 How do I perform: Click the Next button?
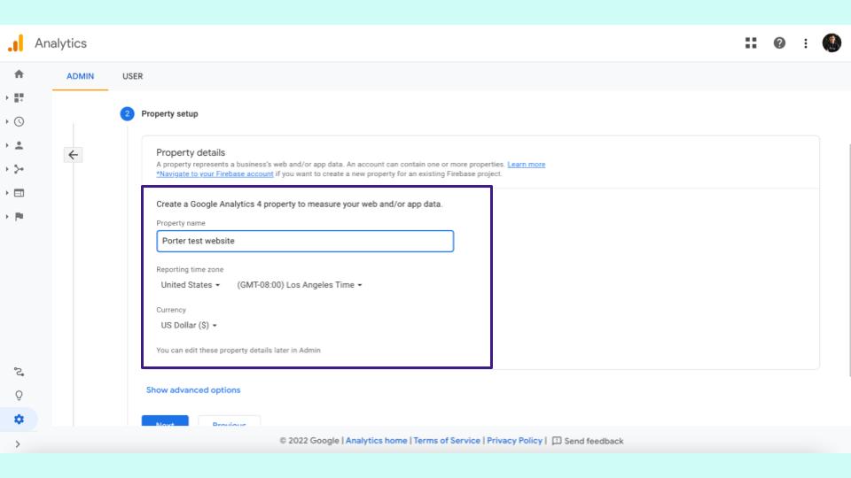click(165, 421)
